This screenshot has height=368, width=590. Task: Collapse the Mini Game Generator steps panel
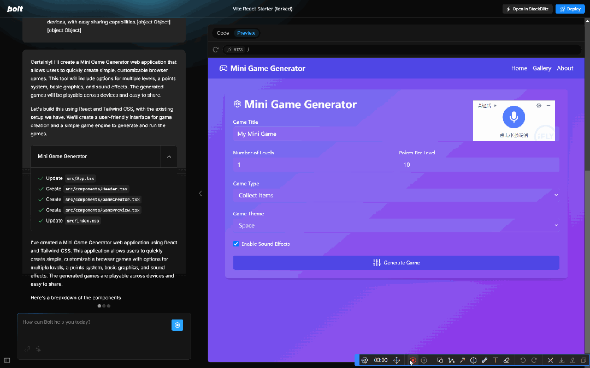pyautogui.click(x=169, y=156)
